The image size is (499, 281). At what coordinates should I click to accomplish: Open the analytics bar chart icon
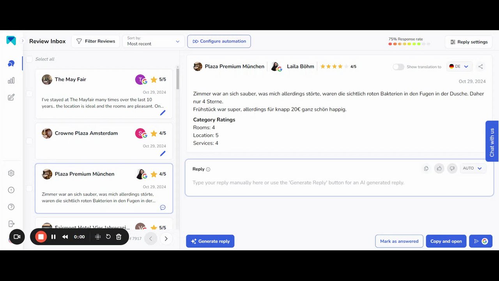(x=11, y=80)
